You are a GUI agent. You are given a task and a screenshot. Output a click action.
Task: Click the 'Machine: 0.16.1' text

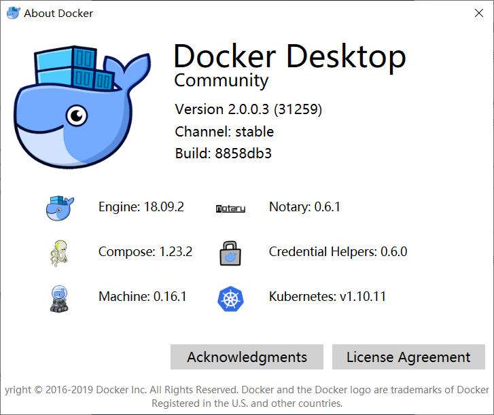pyautogui.click(x=143, y=296)
